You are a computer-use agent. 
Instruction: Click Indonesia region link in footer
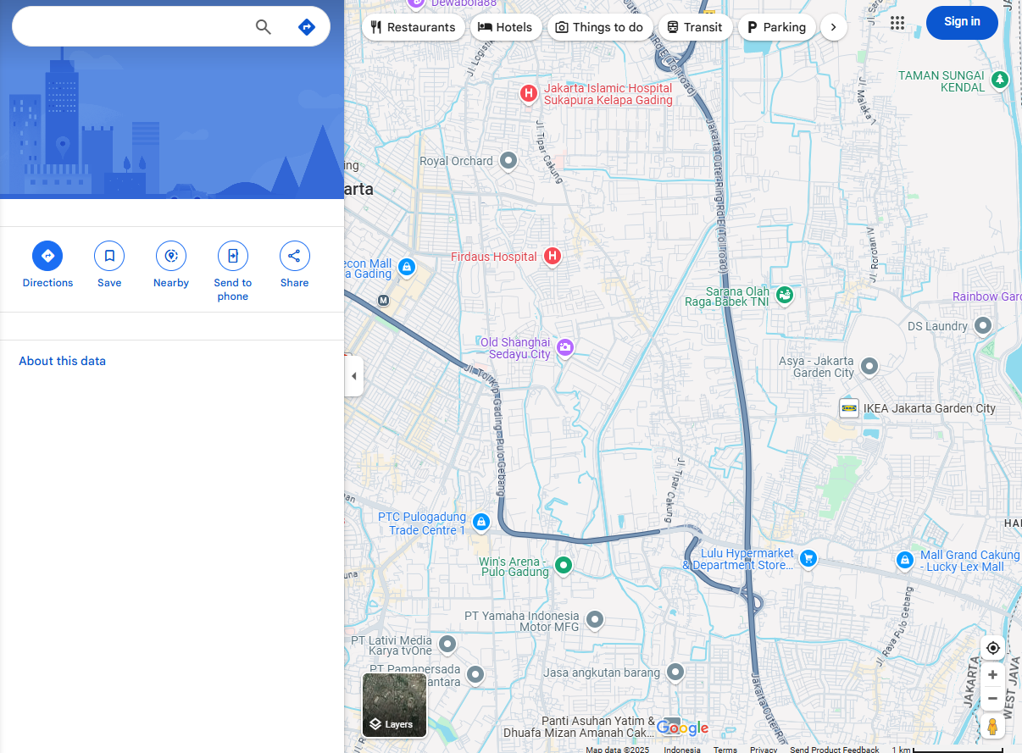click(682, 750)
